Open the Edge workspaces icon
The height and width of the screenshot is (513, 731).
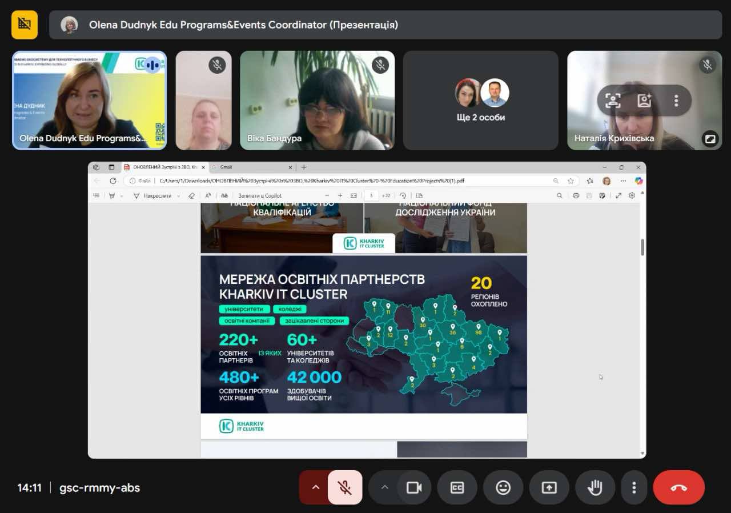pyautogui.click(x=96, y=167)
